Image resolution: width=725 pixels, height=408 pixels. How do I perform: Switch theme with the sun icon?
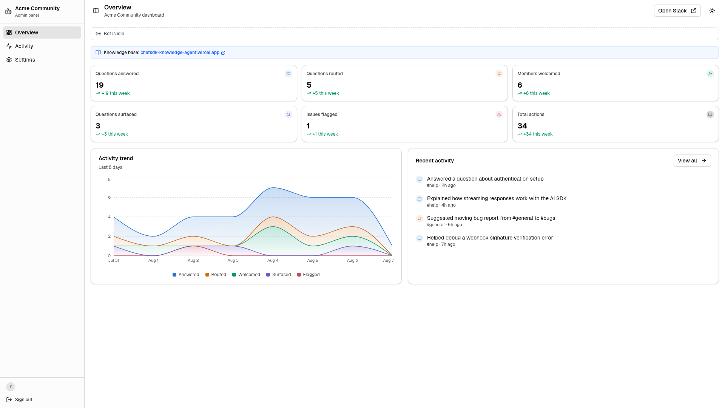coord(712,11)
